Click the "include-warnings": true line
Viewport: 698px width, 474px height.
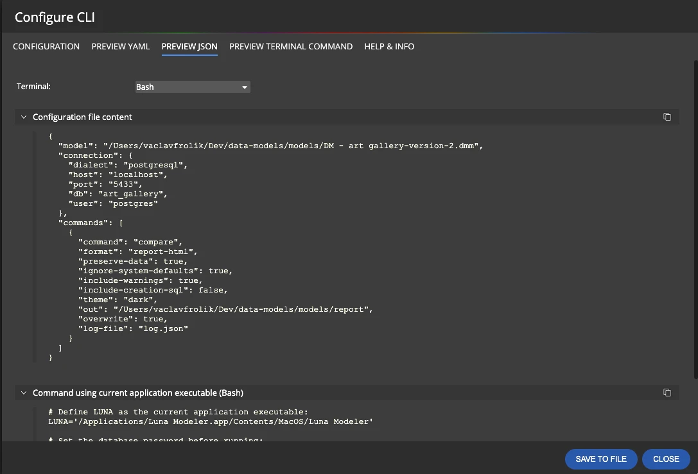click(x=141, y=280)
